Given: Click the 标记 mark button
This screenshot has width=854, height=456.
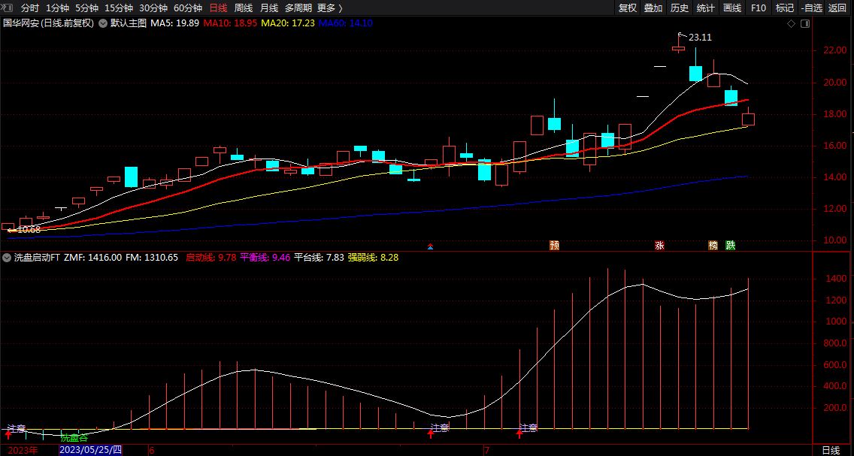Looking at the screenshot, I should [784, 8].
